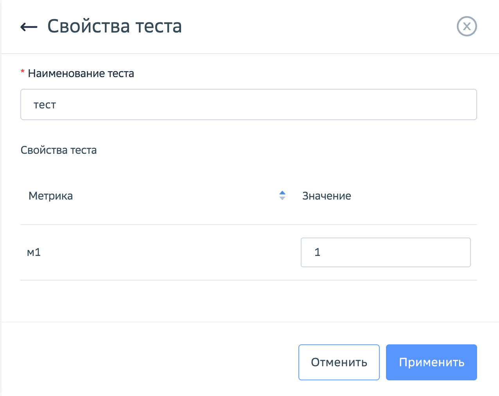Click the upward sort triangle on Метрика
Image resolution: width=499 pixels, height=396 pixels.
(x=282, y=193)
